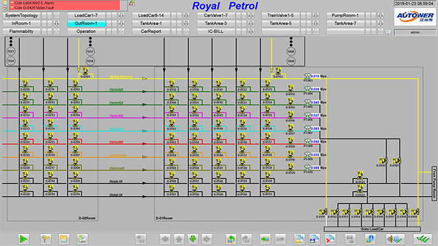Click the green double checkmark acknowledge icon
Viewport: 438px width, 246px height.
coord(422,239)
